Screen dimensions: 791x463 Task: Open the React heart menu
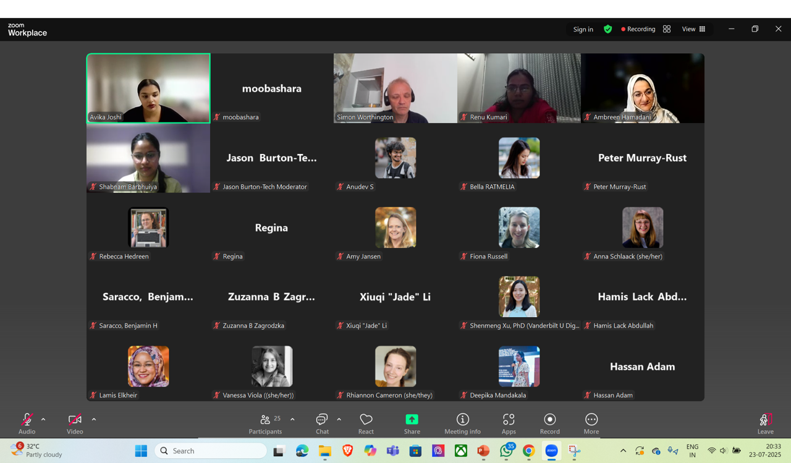366,423
